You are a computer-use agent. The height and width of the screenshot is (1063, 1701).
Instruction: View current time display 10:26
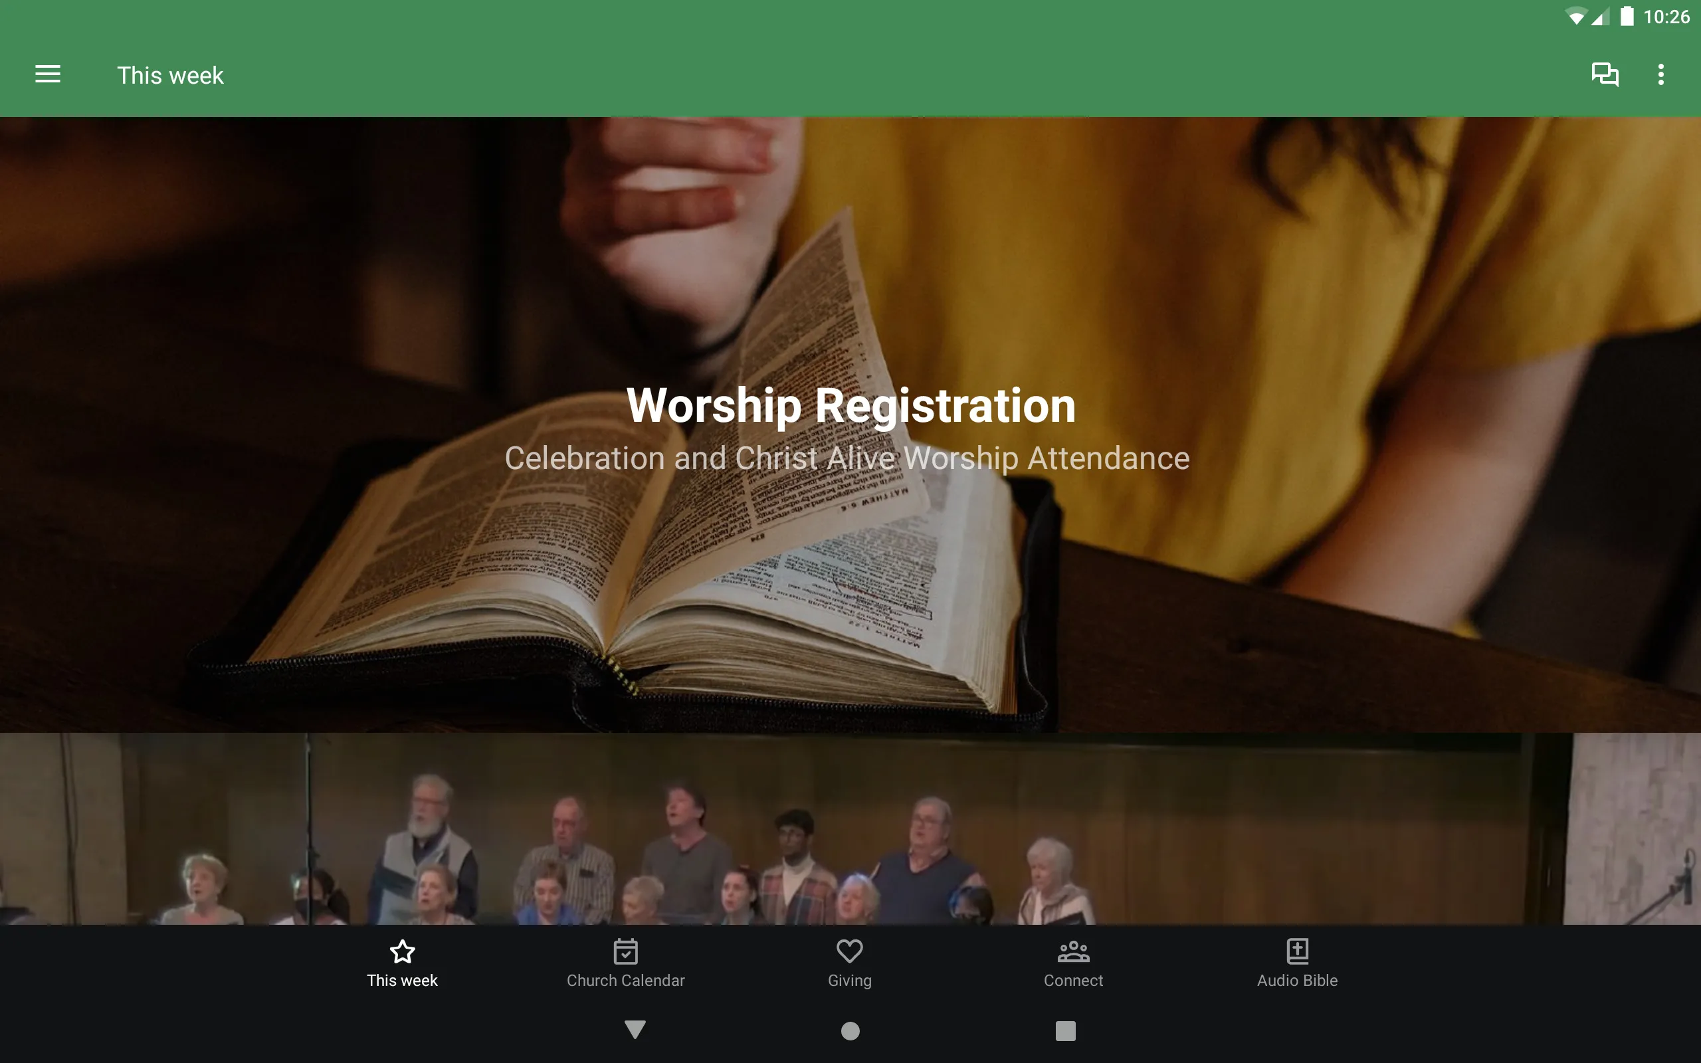[x=1668, y=15]
